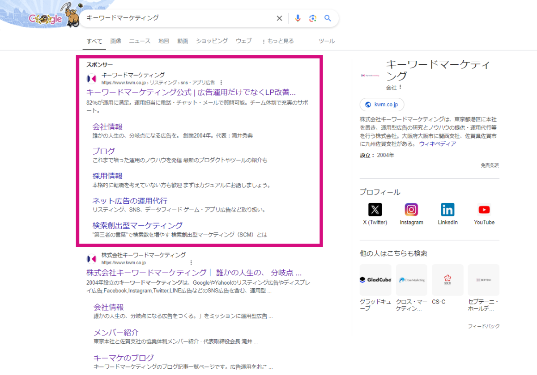
Task: Open the ブログ sitelink
Action: click(x=104, y=151)
